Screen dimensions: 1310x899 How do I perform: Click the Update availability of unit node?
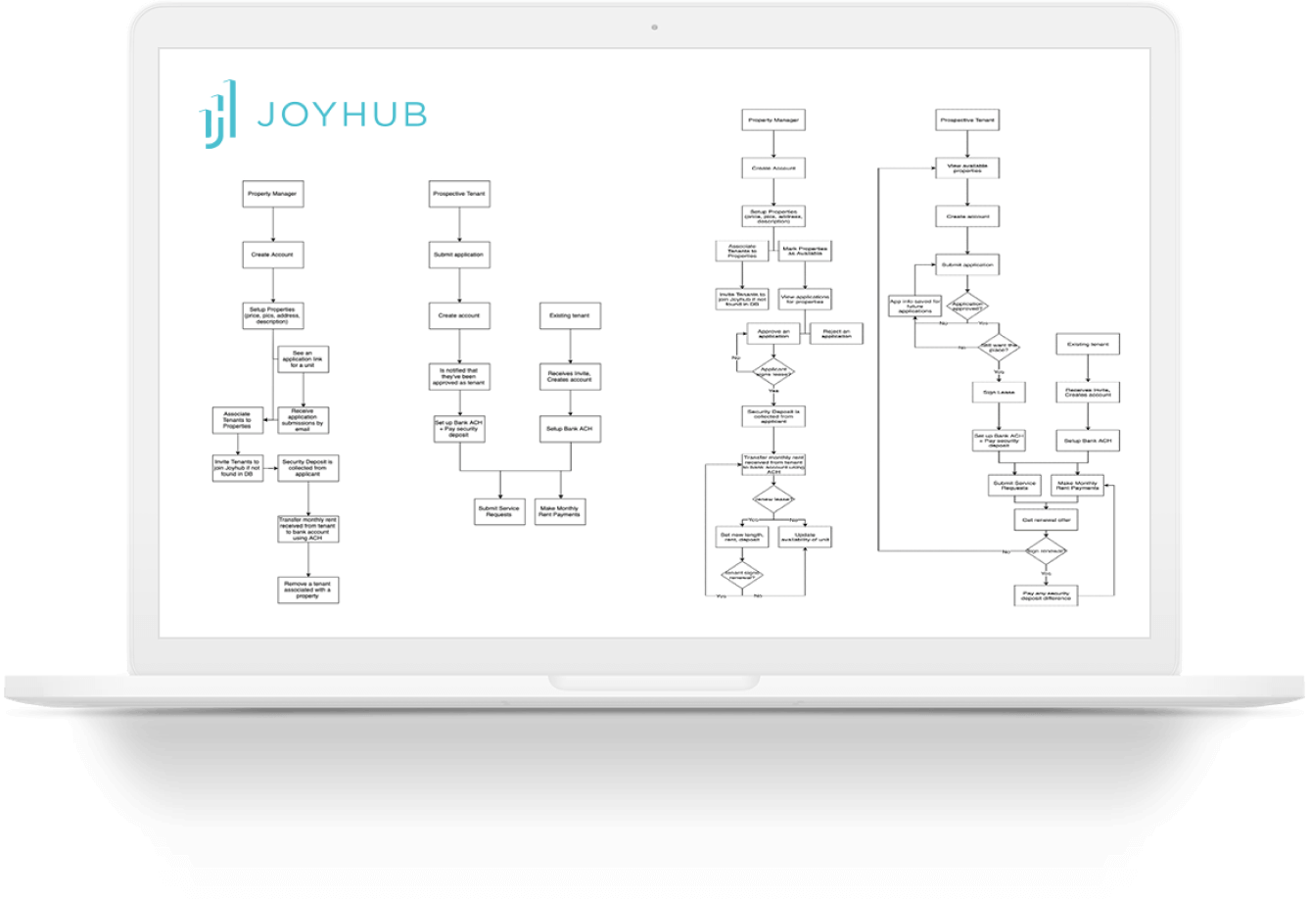click(805, 535)
